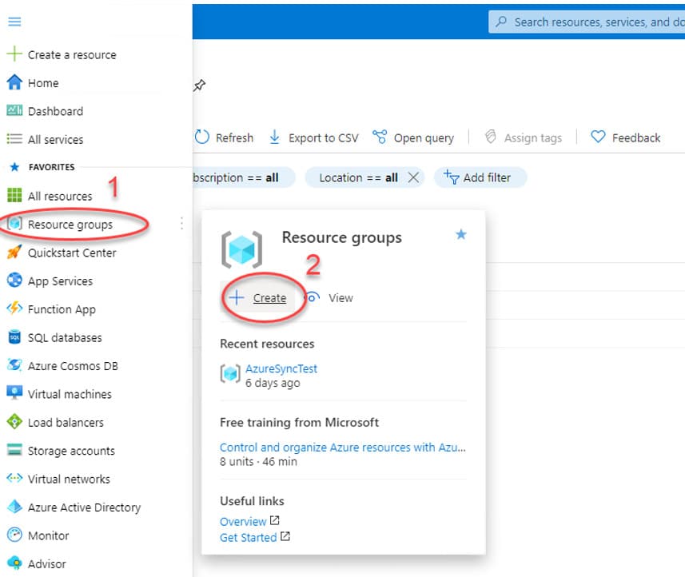Click the Refresh circular arrow icon
This screenshot has height=577, width=685.
coord(202,137)
